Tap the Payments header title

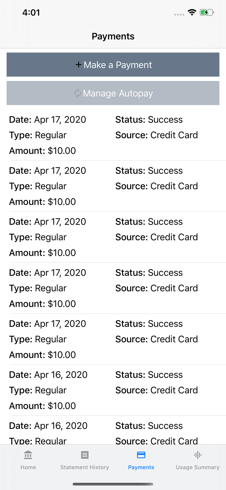pos(113,36)
